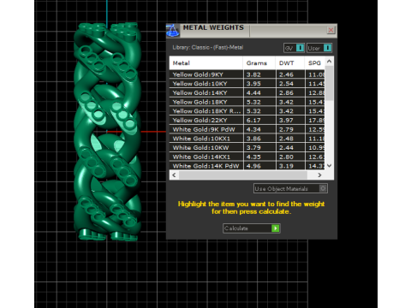Click the 2.54 DWT value
This screenshot has height=308, width=411.
point(286,84)
